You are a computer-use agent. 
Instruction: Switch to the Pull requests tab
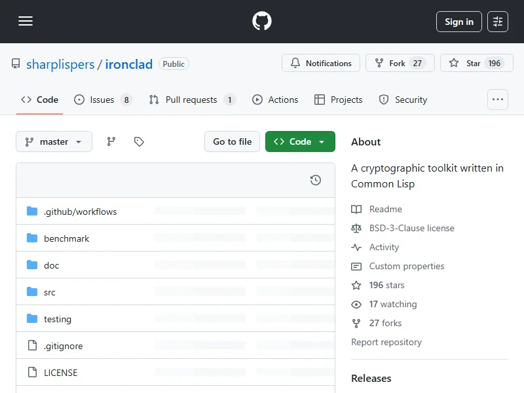[x=191, y=100]
